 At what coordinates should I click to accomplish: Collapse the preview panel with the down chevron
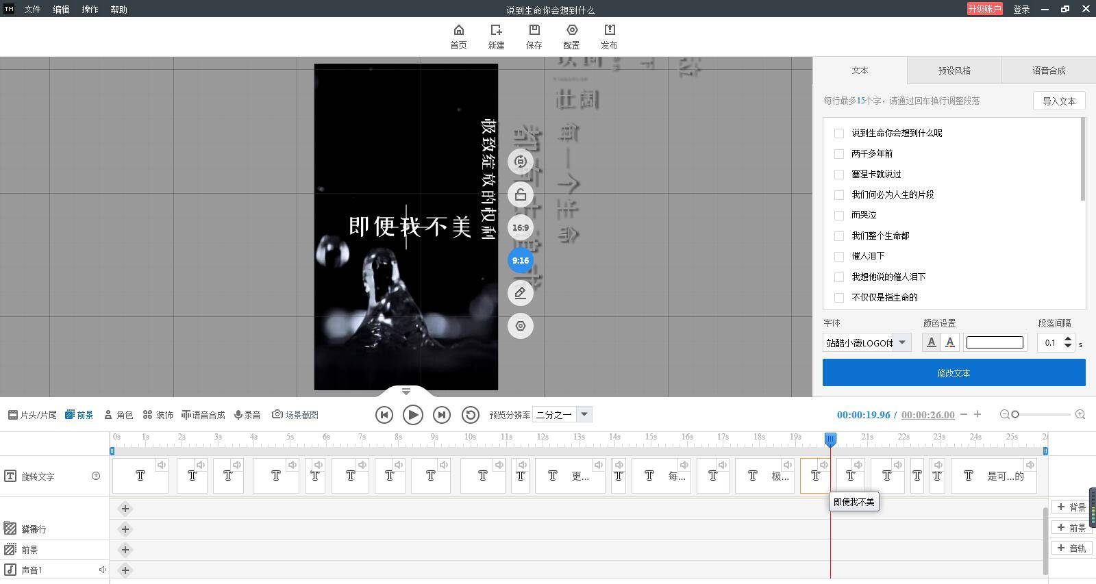pyautogui.click(x=406, y=392)
